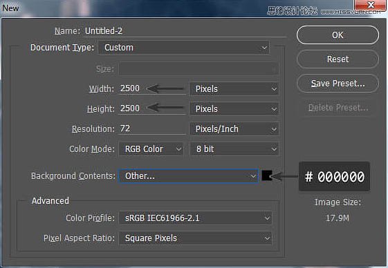The width and height of the screenshot is (388, 268).
Task: Open the Pixel Aspect Ratio dropdown
Action: [195, 238]
